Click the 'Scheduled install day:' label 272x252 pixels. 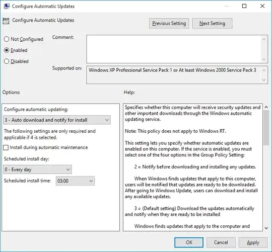(x=27, y=159)
